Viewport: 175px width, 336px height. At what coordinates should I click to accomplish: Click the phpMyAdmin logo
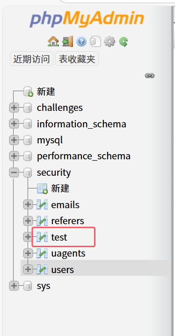pyautogui.click(x=87, y=19)
